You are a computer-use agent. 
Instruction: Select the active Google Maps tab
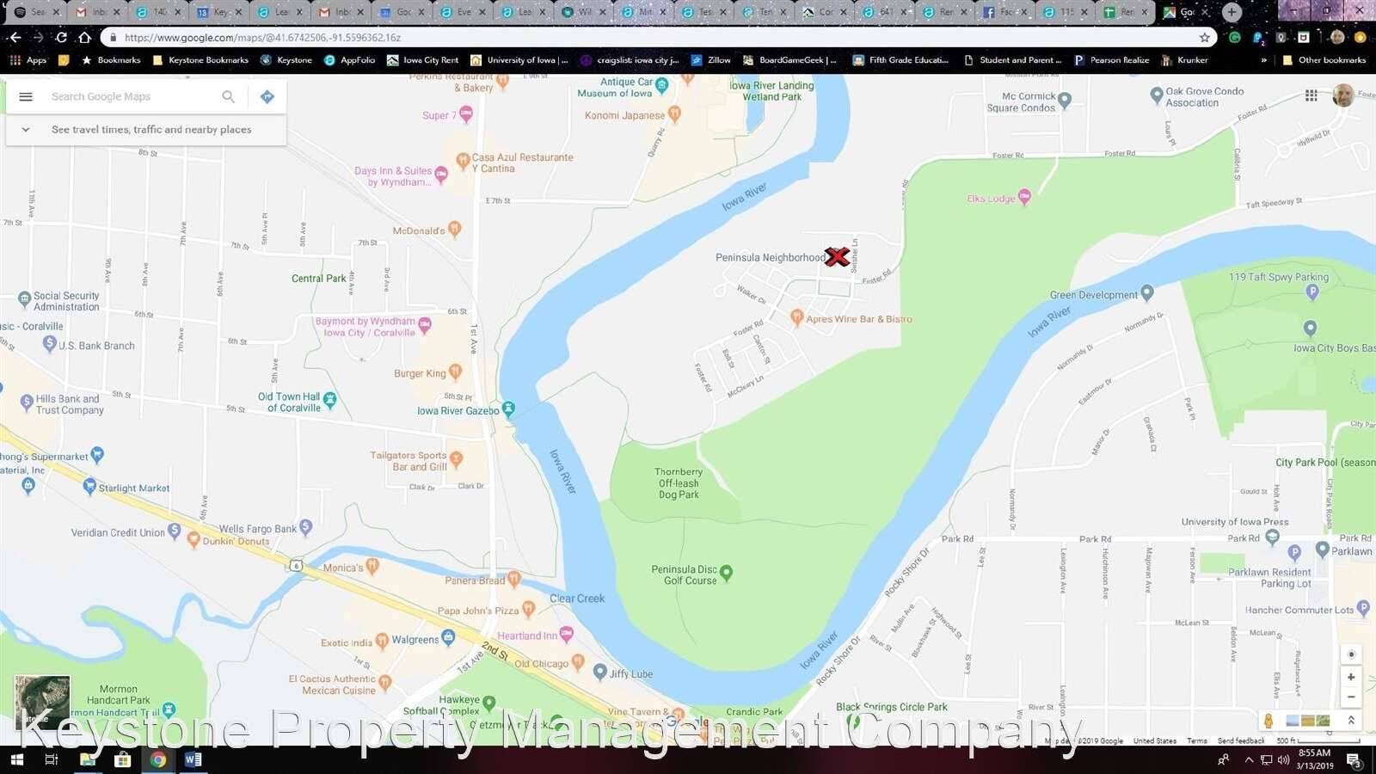pos(1185,12)
